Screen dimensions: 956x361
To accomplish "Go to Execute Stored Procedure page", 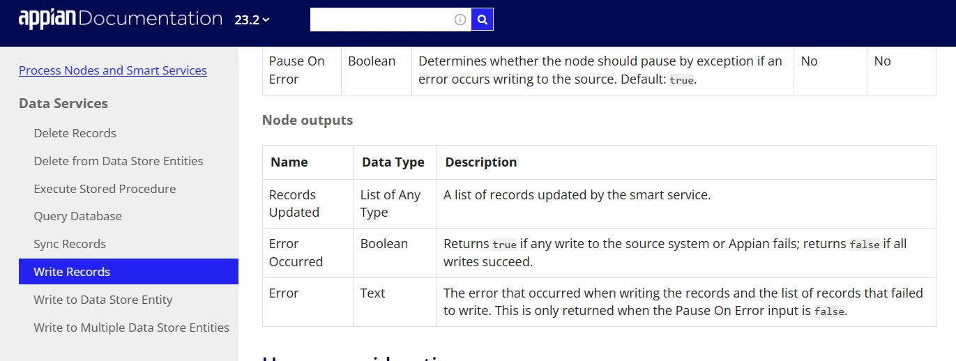I will [105, 189].
